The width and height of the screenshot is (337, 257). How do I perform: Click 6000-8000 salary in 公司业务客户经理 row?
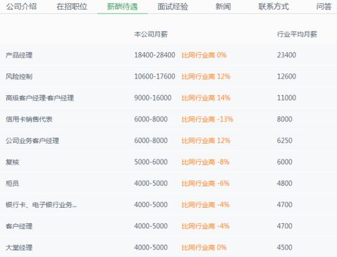(151, 140)
